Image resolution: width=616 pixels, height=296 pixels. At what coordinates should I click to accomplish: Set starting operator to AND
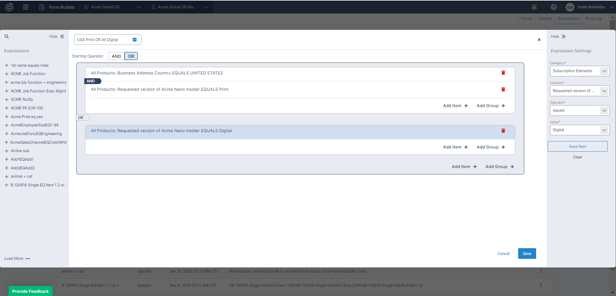click(116, 56)
